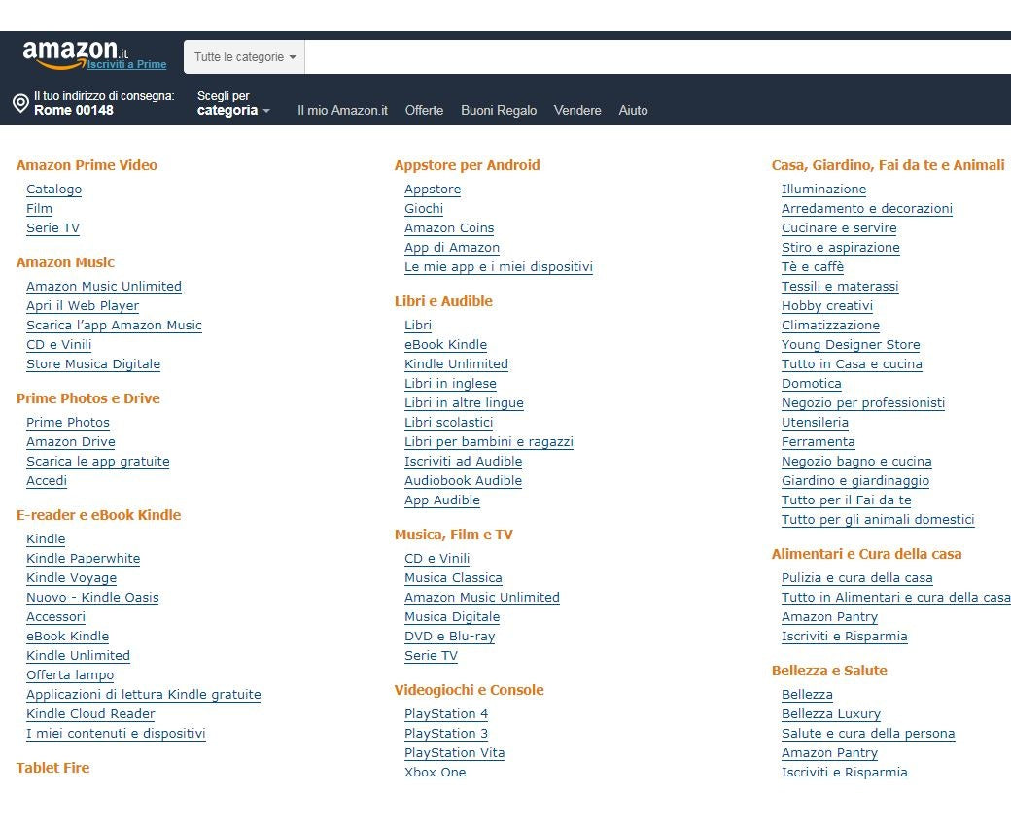Open Illuminazione link

point(824,190)
